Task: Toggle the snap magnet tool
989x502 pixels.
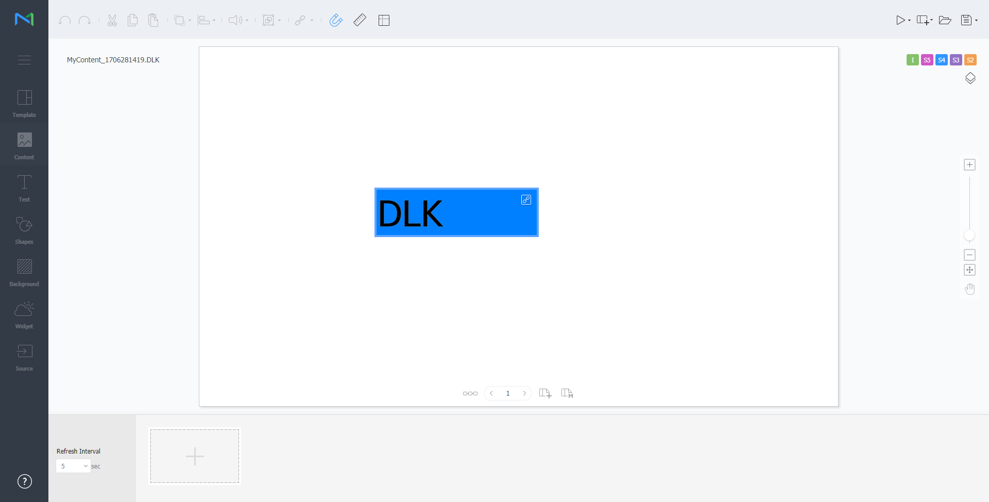Action: (336, 21)
